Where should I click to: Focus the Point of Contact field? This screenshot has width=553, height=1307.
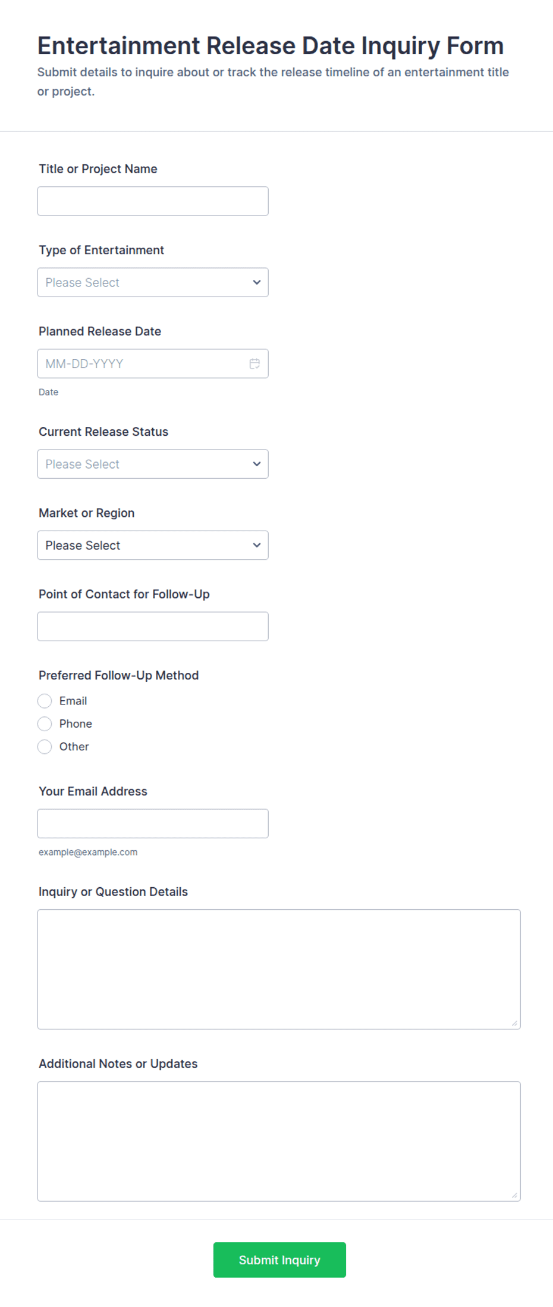pos(153,626)
